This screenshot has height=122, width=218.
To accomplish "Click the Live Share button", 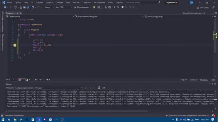I will [x=203, y=7].
